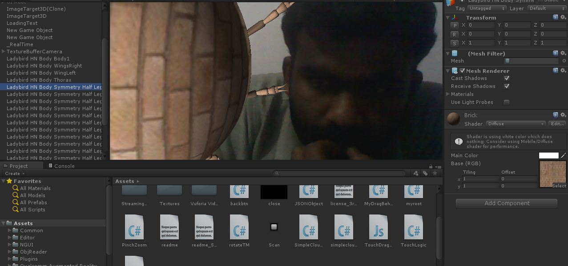Toggle the Receive Shadows checkbox
This screenshot has height=266, width=568.
pyautogui.click(x=507, y=86)
